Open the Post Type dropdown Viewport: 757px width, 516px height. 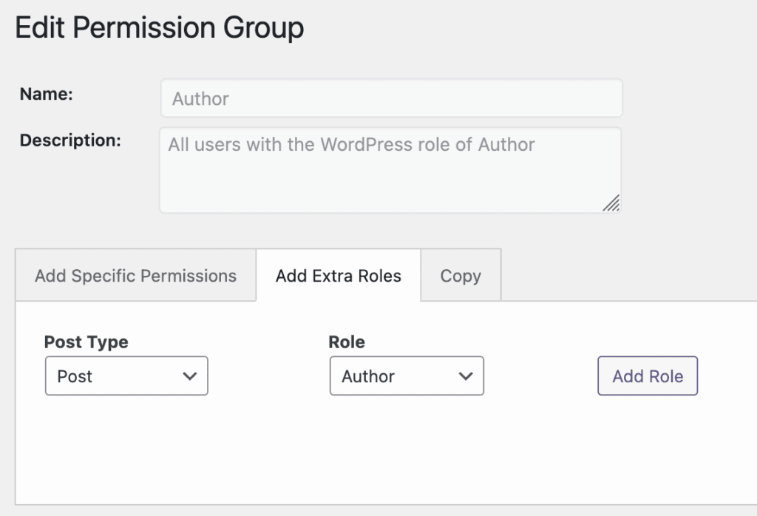click(x=126, y=376)
